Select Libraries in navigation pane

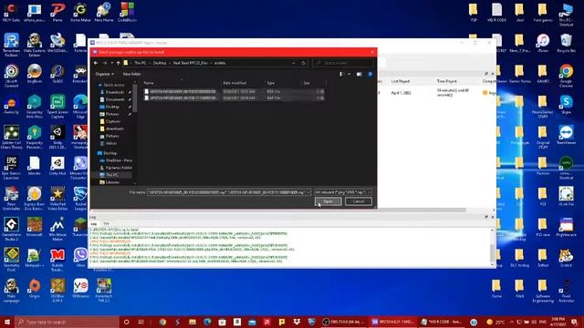pyautogui.click(x=112, y=182)
